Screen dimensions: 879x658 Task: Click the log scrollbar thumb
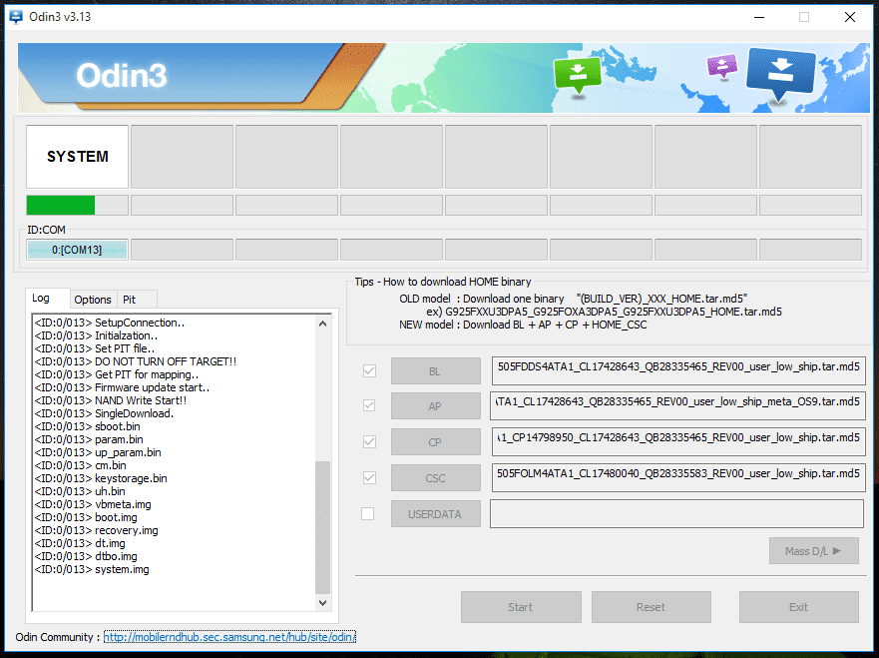[322, 527]
